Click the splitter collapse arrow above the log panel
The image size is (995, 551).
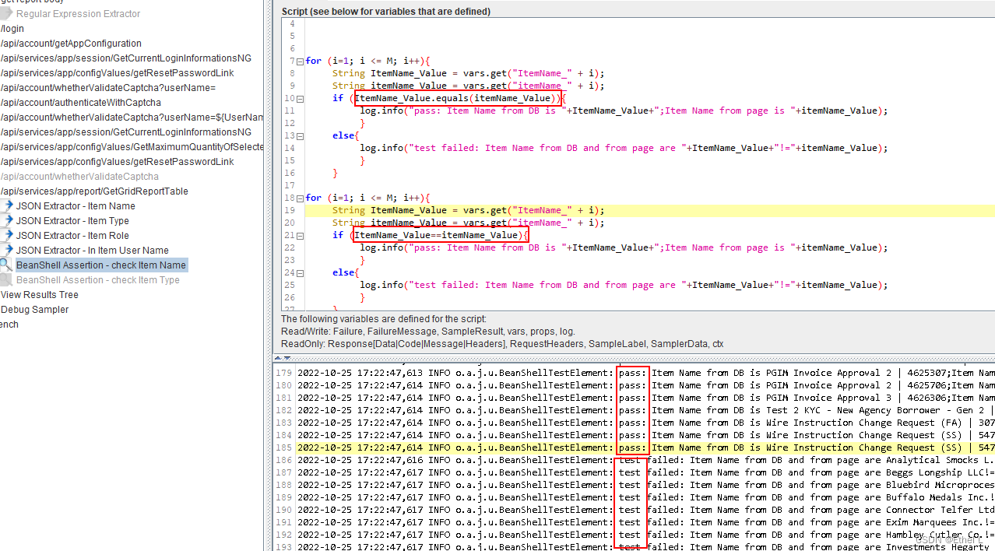(278, 357)
